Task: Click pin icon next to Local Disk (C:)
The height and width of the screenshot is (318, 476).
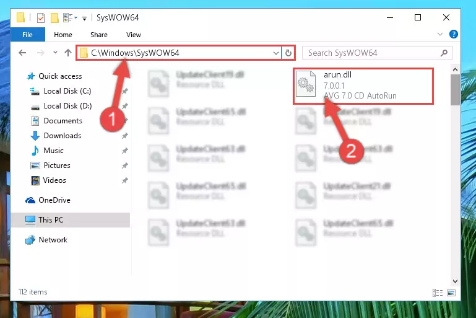Action: (125, 91)
